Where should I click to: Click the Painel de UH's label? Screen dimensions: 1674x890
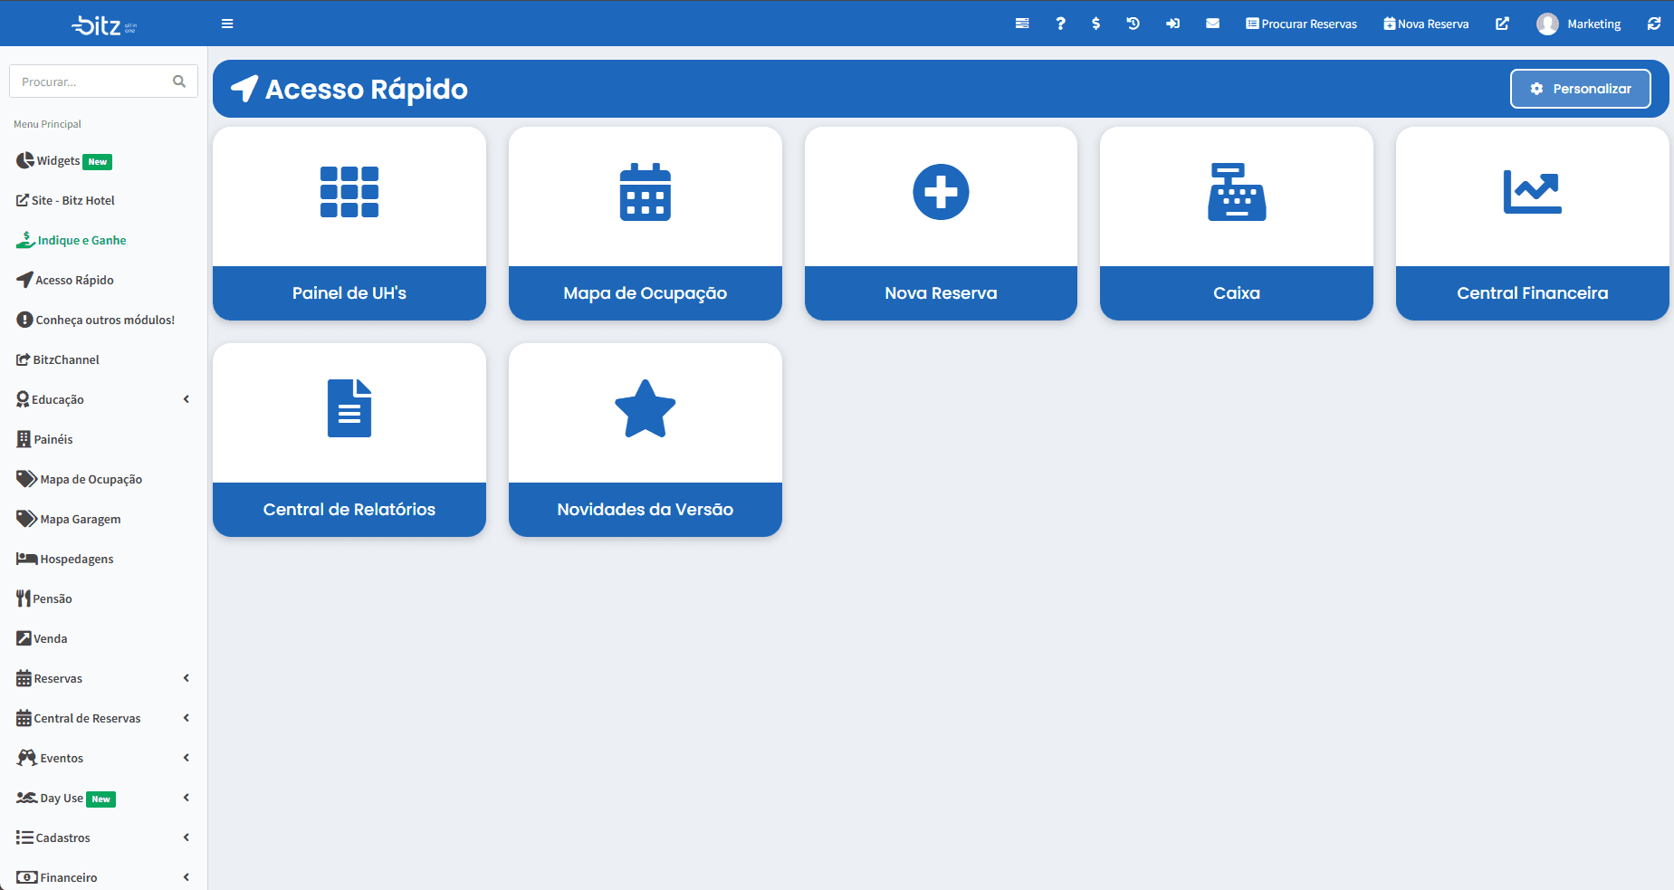349,293
